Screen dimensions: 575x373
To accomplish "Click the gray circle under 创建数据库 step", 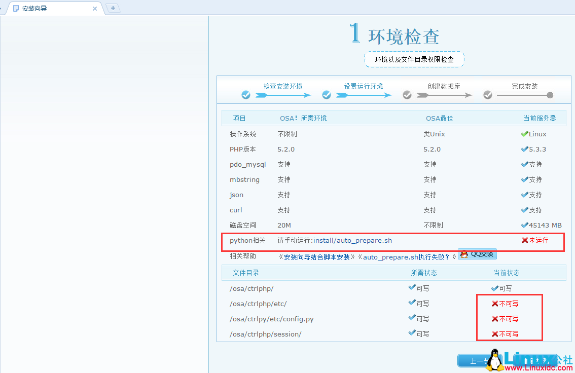I will (x=406, y=94).
